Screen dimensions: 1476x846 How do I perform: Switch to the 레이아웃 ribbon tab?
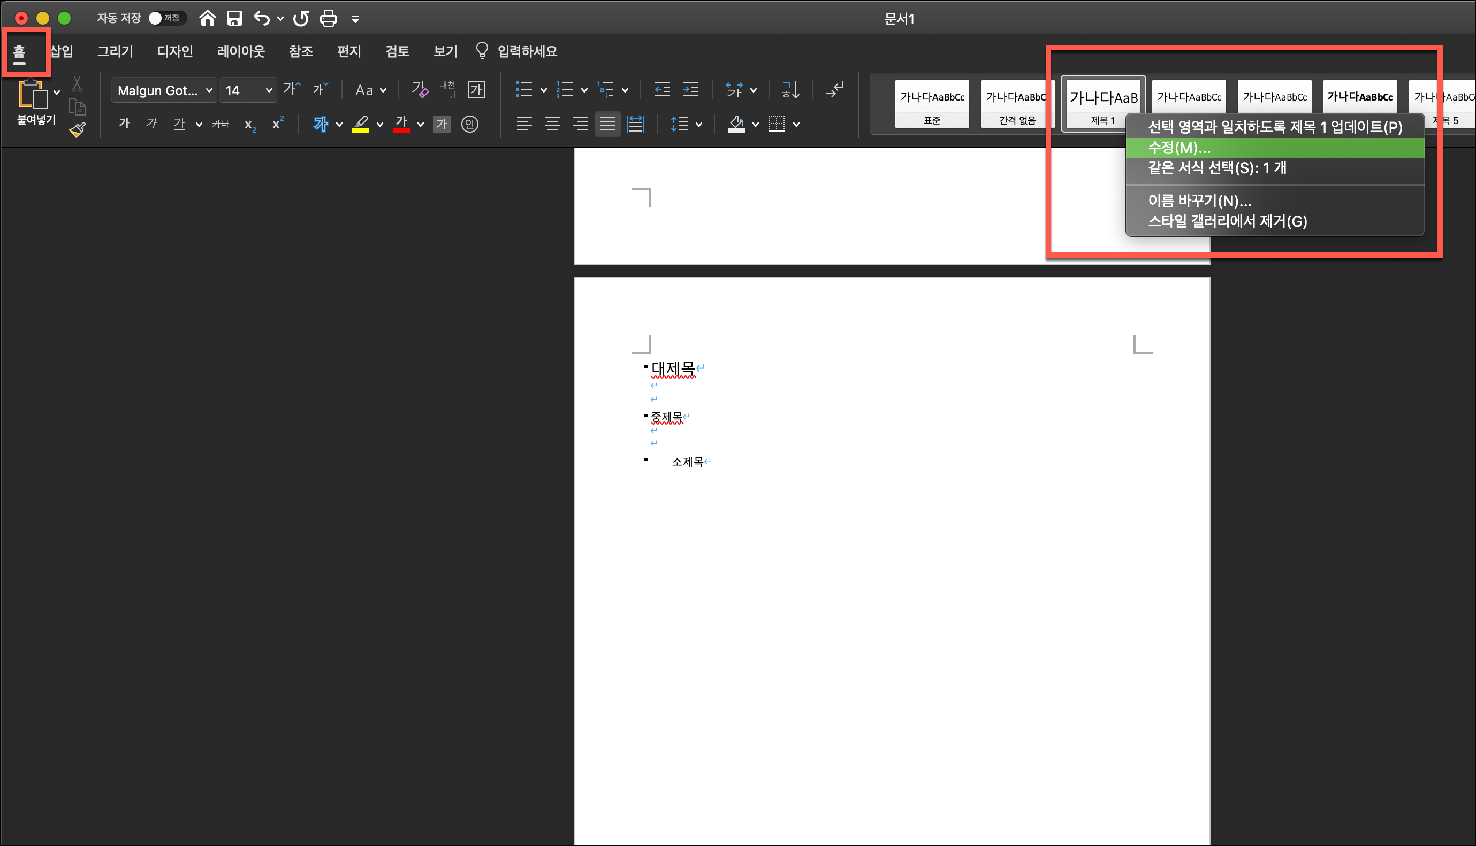(x=241, y=51)
